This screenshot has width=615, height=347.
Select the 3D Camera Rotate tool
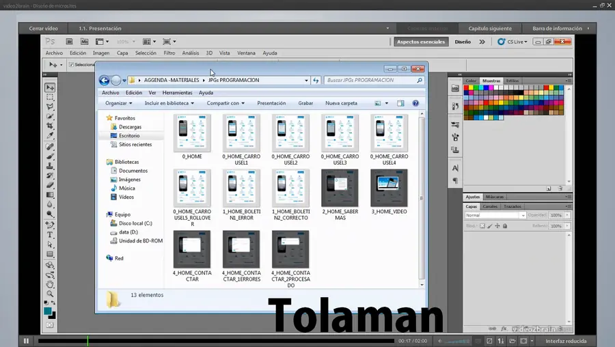tap(50, 275)
